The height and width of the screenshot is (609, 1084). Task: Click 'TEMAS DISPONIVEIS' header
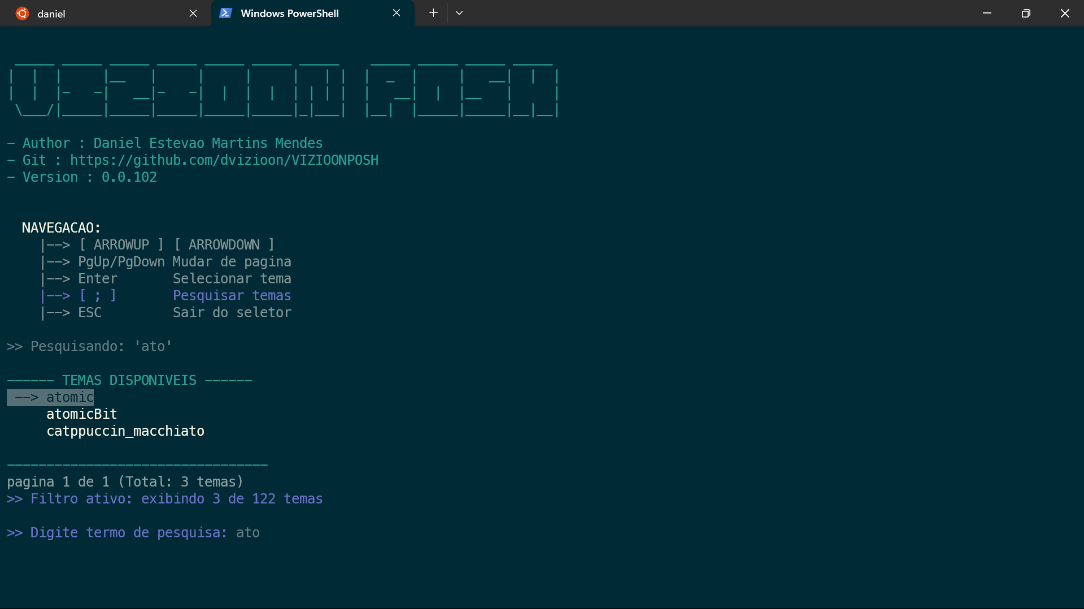[129, 380]
